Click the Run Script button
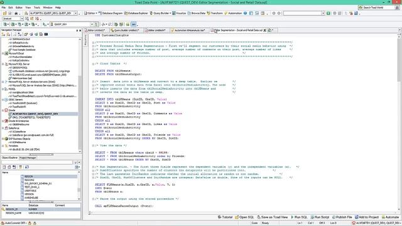This screenshot has width=402, height=226. pyautogui.click(x=320, y=217)
